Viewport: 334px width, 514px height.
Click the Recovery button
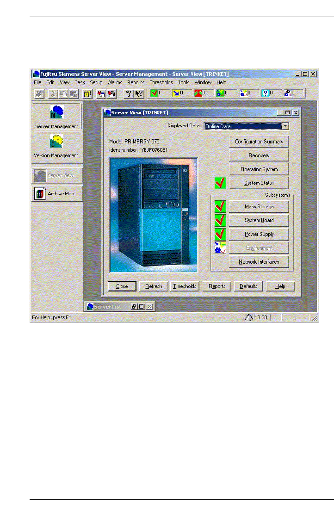(259, 155)
